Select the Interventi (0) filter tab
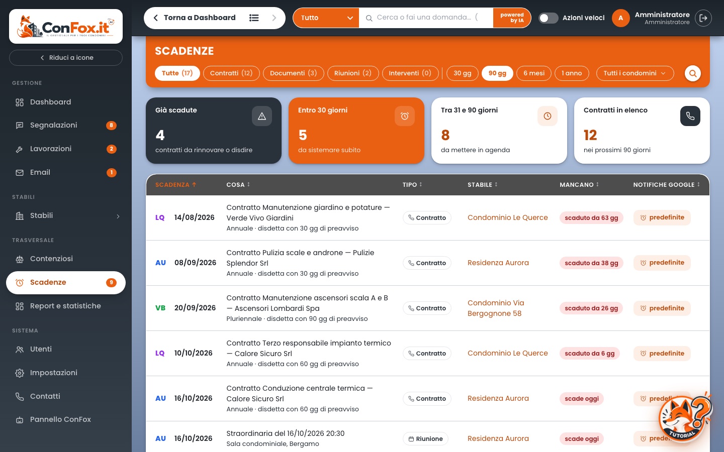Image resolution: width=724 pixels, height=452 pixels. pos(410,73)
